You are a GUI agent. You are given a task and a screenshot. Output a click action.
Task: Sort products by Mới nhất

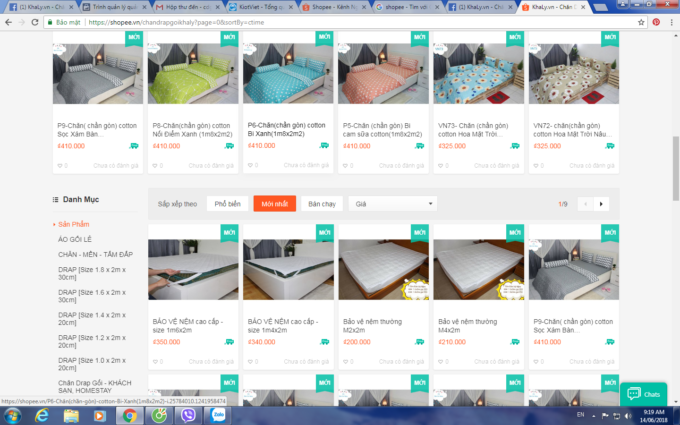coord(275,204)
